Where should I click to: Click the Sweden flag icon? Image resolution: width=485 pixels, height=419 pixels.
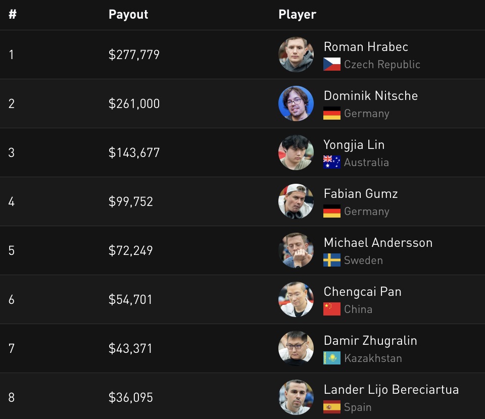tap(332, 260)
